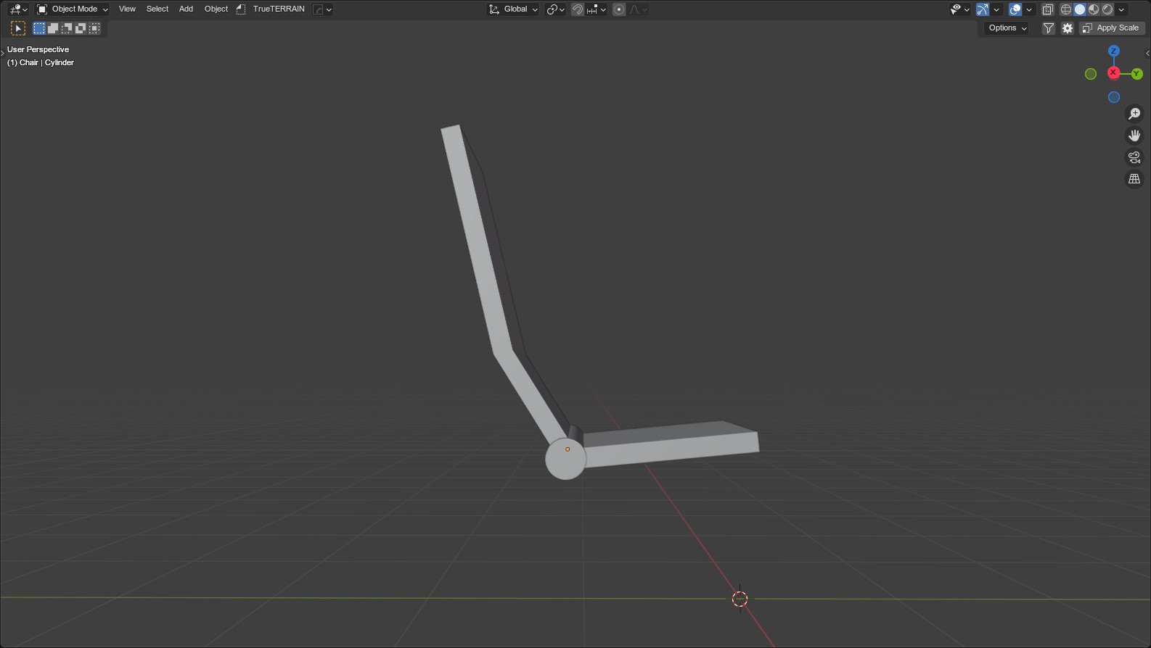Image resolution: width=1151 pixels, height=648 pixels.
Task: Toggle X-ray display mode
Action: click(x=1047, y=9)
